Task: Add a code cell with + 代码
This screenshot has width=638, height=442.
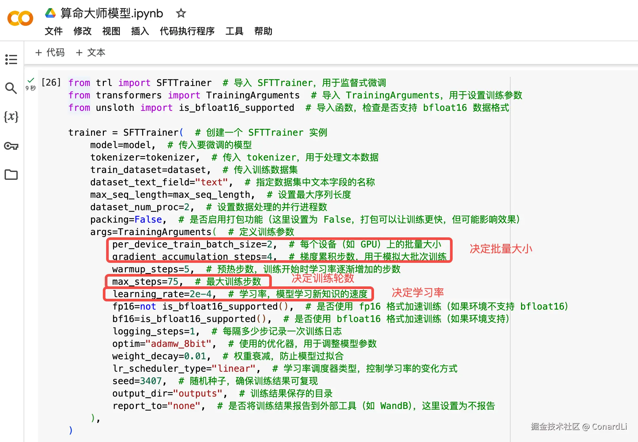Action: point(50,52)
